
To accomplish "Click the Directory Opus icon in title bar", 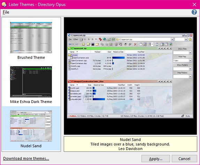I will [4, 5].
